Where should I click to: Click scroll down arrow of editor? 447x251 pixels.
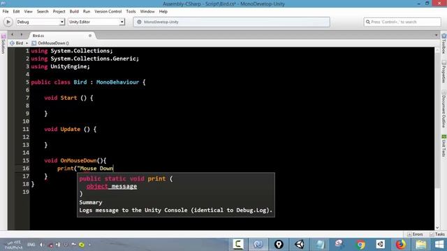click(x=437, y=227)
